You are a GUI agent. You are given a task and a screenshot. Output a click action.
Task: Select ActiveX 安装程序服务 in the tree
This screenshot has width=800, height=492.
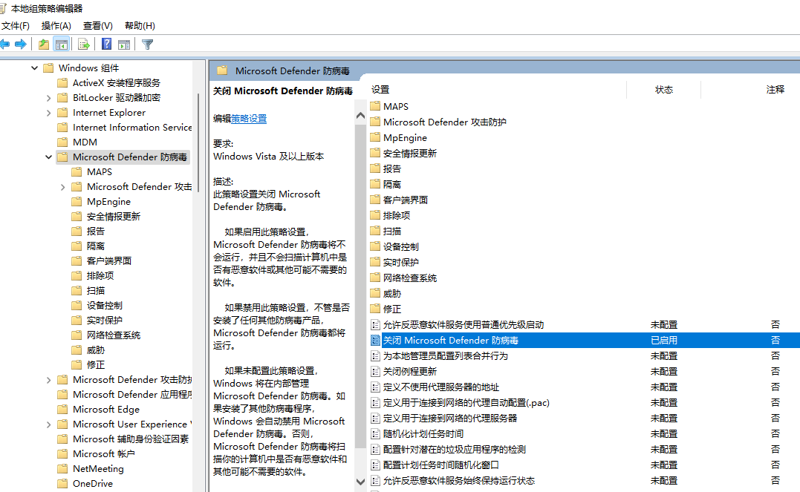117,82
